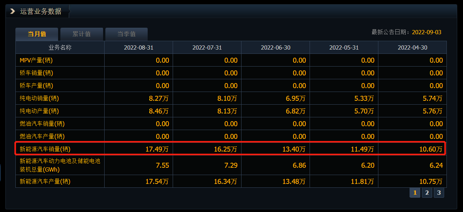The width and height of the screenshot is (463, 212).
Task: Select the 新能源汽车销量(辆) row label
Action: pos(45,149)
